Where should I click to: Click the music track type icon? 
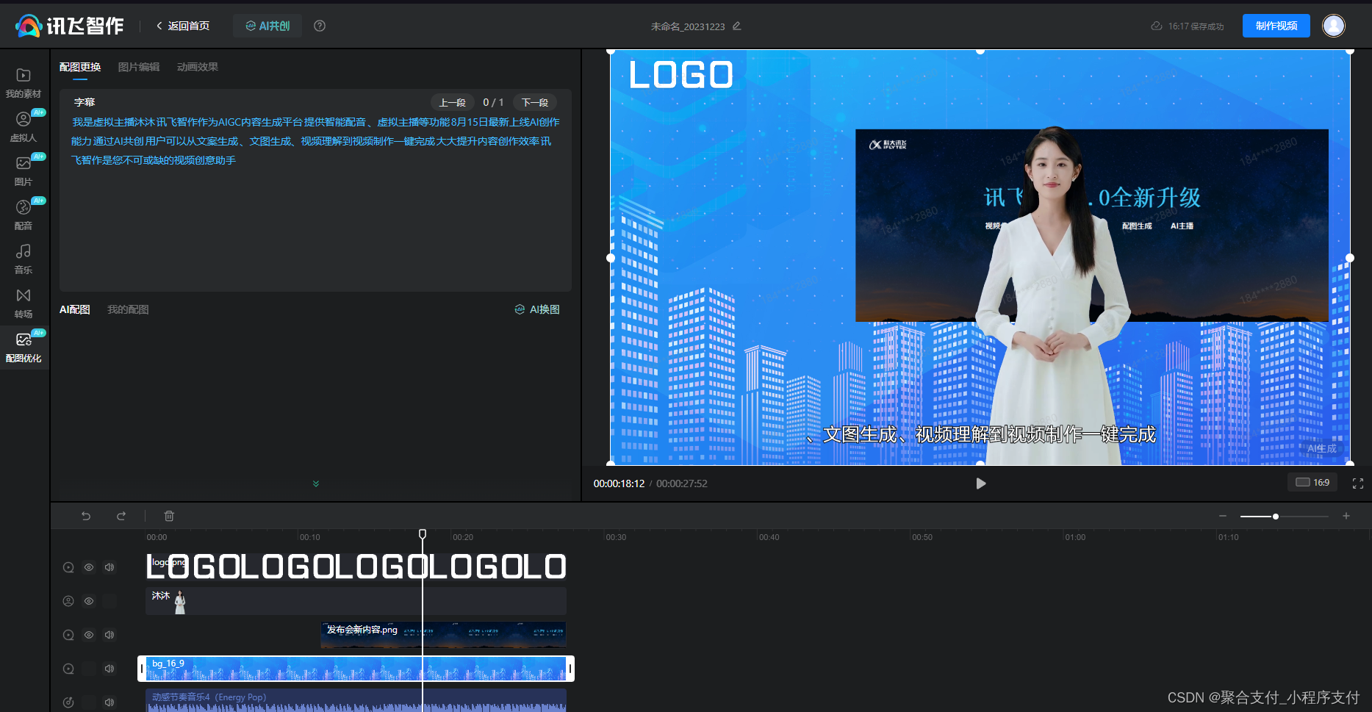coord(68,702)
